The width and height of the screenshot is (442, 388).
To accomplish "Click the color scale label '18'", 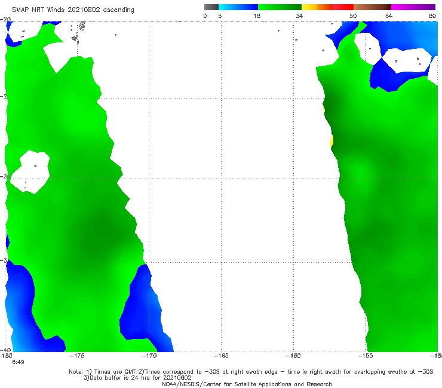I will pyautogui.click(x=257, y=16).
